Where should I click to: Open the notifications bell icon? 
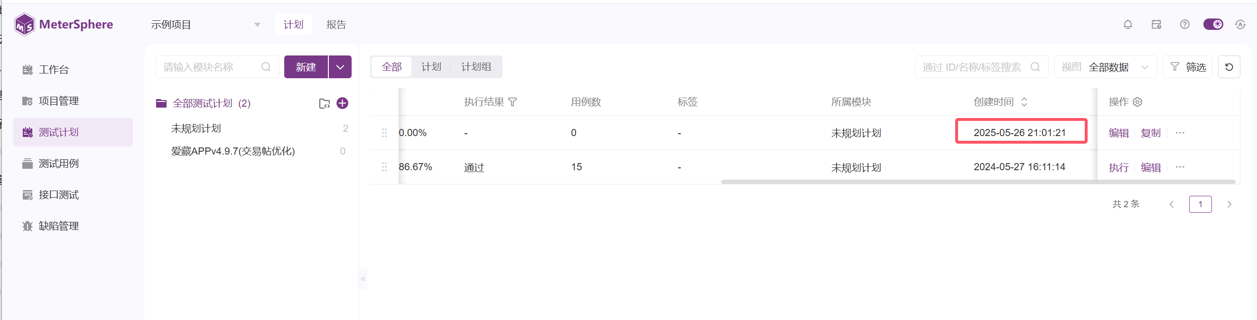pos(1127,24)
